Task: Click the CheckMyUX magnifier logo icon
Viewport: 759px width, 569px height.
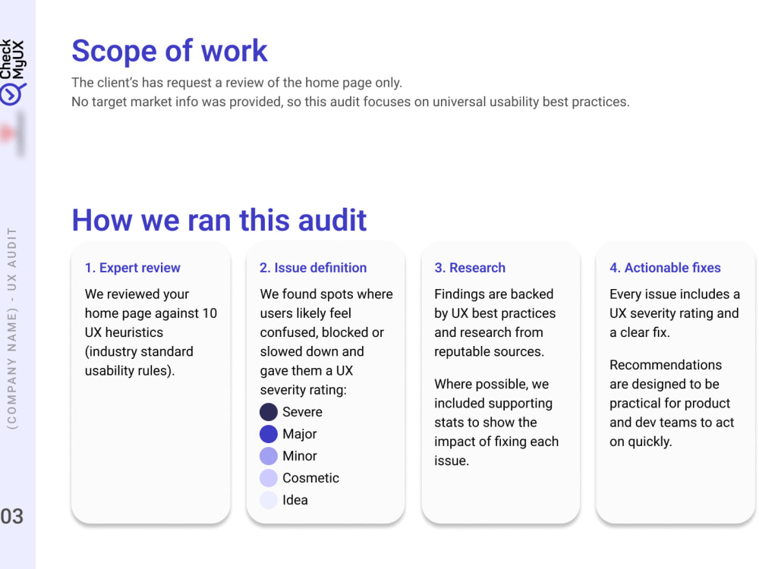Action: (11, 93)
